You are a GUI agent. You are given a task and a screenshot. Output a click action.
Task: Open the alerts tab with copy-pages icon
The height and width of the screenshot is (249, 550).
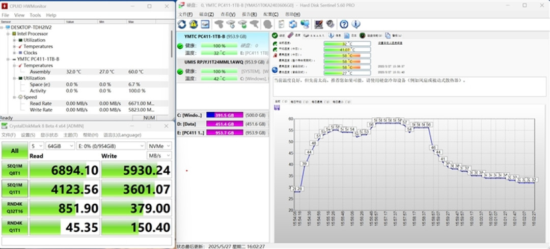click(393, 36)
